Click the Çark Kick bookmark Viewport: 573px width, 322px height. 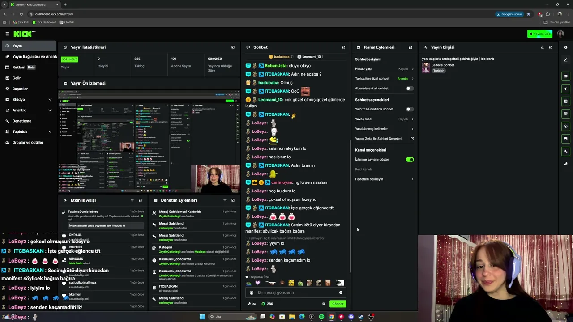[x=21, y=22]
